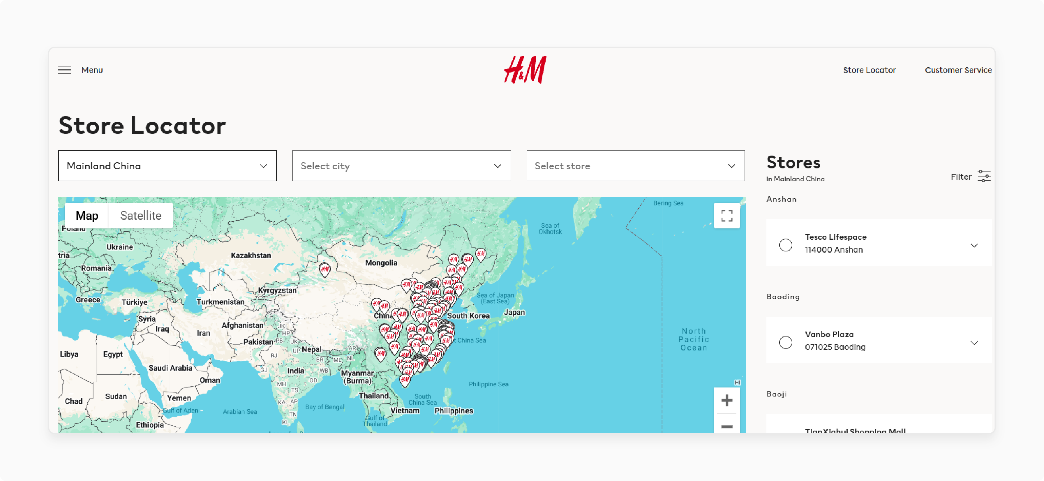Switch to the Satellite view tab

click(x=141, y=216)
